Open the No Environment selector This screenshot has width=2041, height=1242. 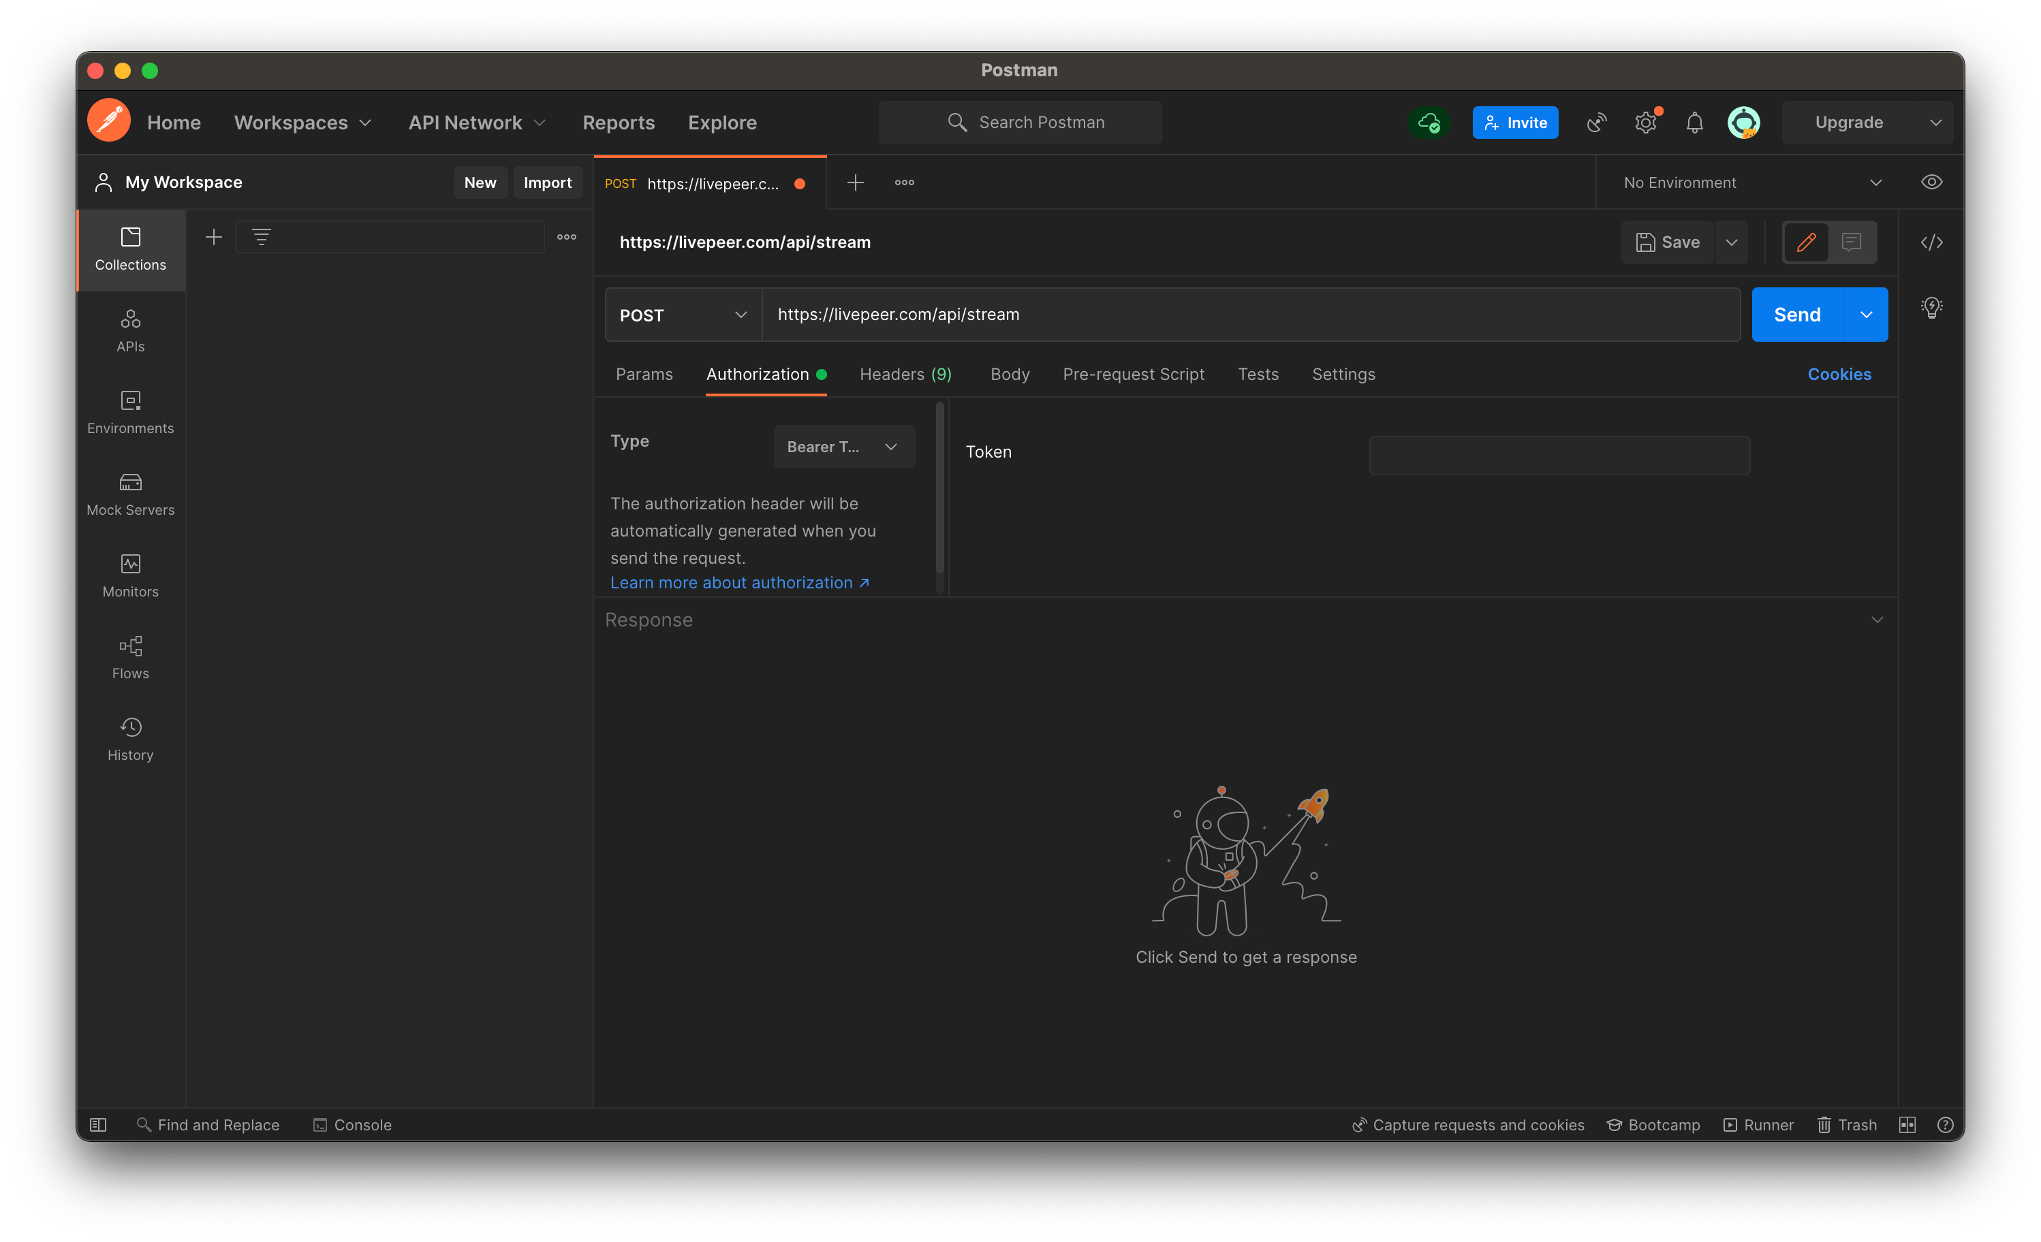(1752, 182)
